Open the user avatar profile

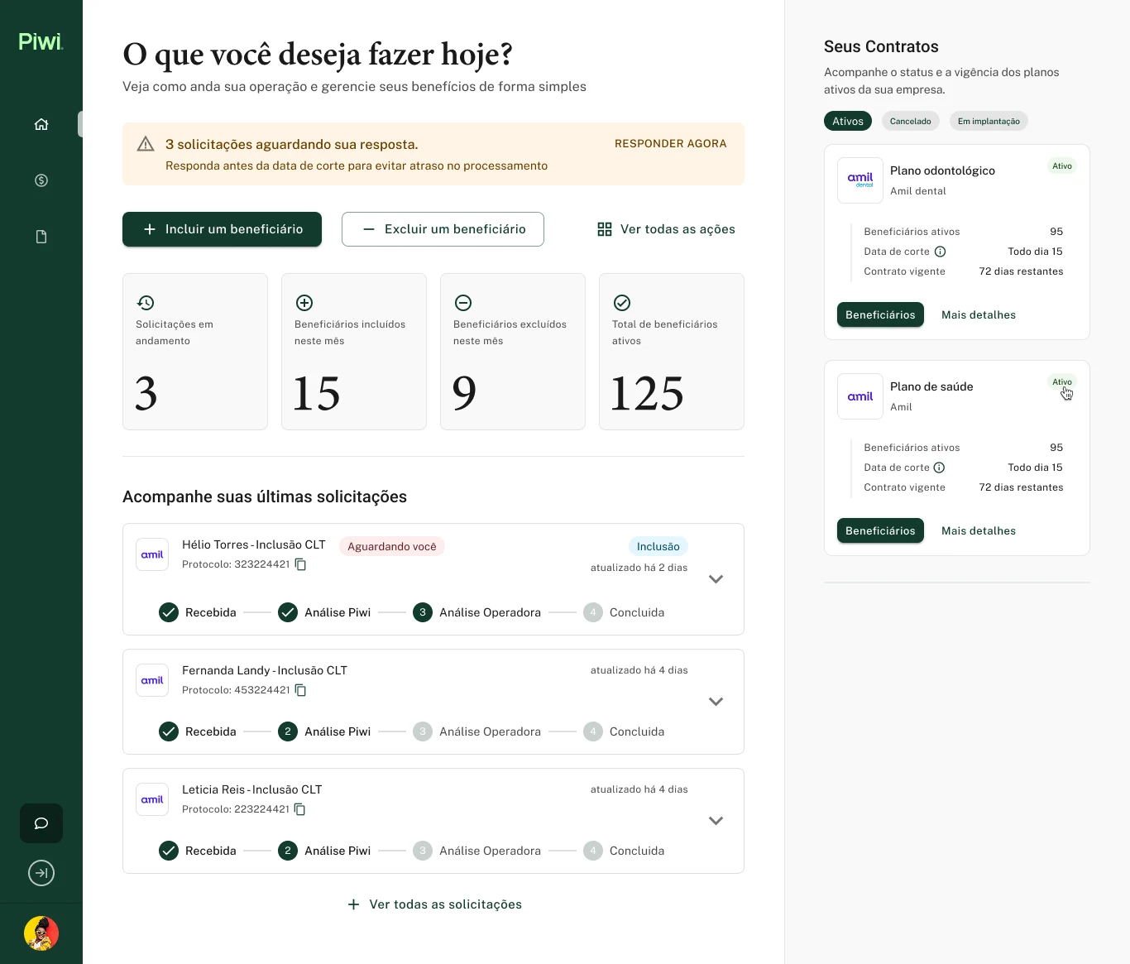(x=41, y=933)
